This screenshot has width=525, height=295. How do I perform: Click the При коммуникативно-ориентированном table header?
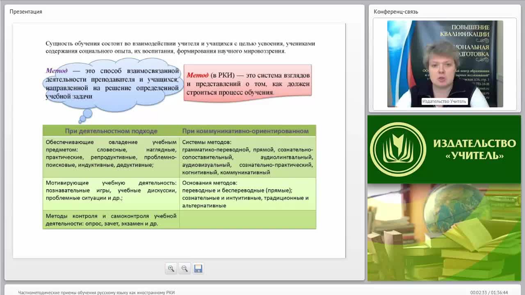[x=248, y=131]
